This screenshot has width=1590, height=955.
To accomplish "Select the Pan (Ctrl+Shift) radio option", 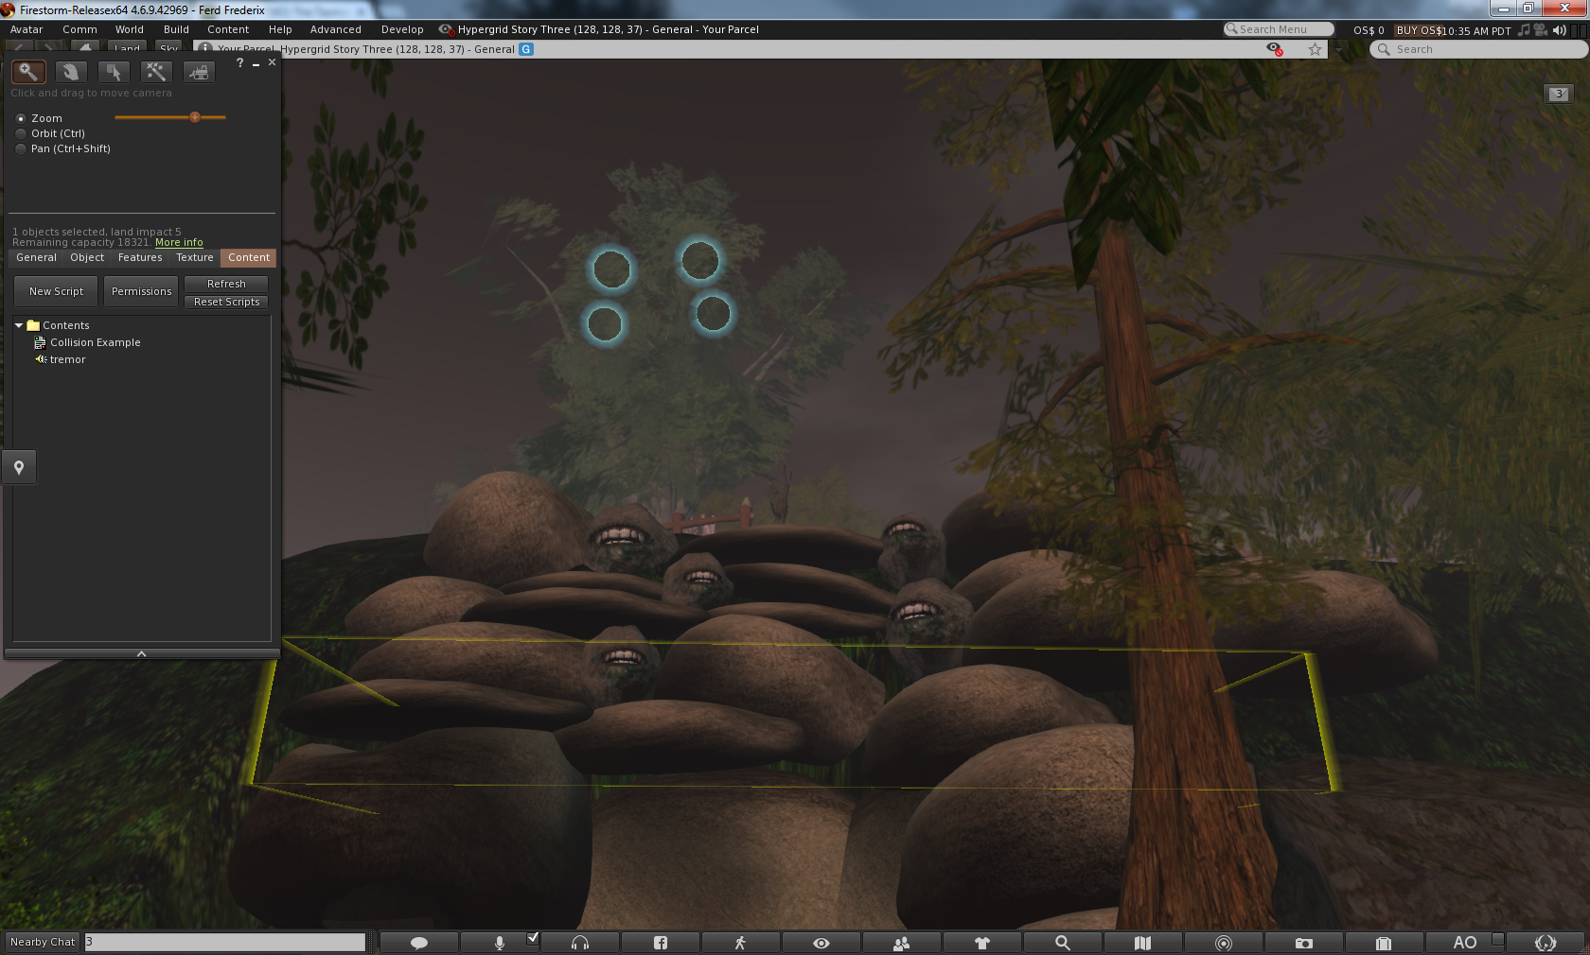I will 21,149.
